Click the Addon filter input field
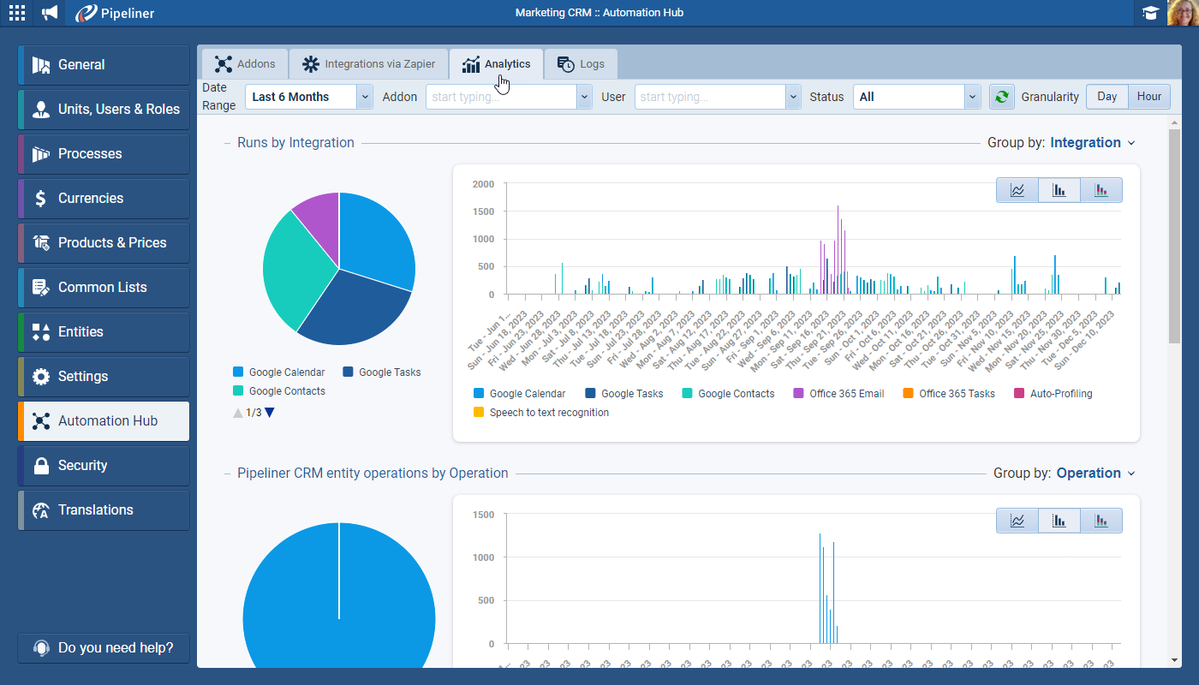This screenshot has width=1199, height=685. [x=501, y=97]
